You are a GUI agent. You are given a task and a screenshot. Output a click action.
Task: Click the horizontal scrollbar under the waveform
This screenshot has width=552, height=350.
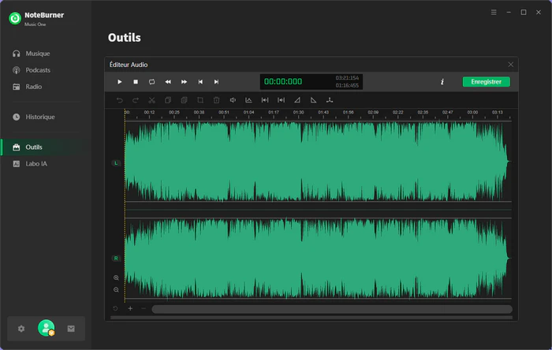tap(331, 309)
